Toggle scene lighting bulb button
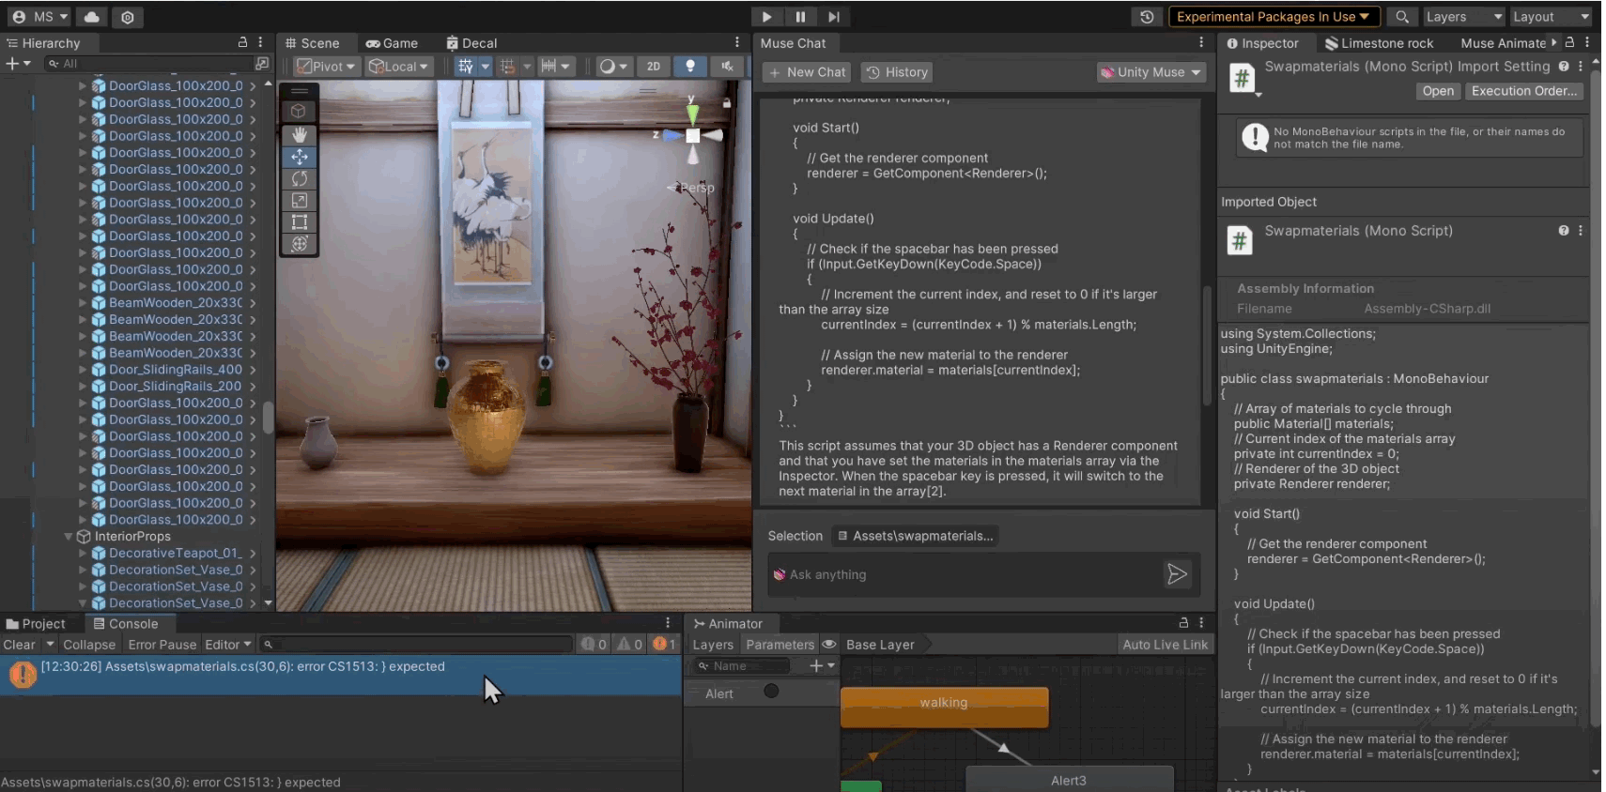This screenshot has width=1606, height=792. [690, 66]
